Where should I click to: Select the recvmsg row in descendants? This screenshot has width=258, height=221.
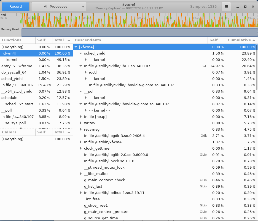[x=92, y=130]
